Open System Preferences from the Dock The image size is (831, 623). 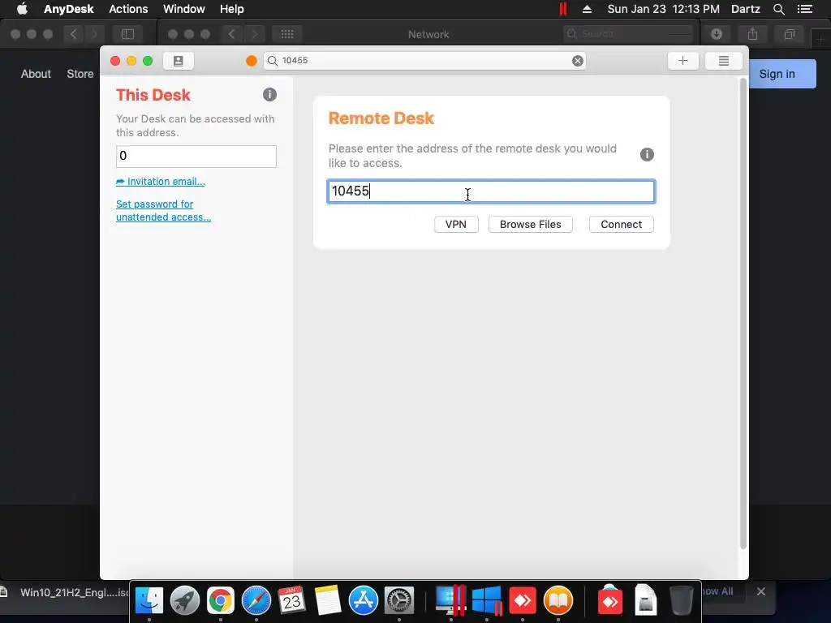coord(398,601)
